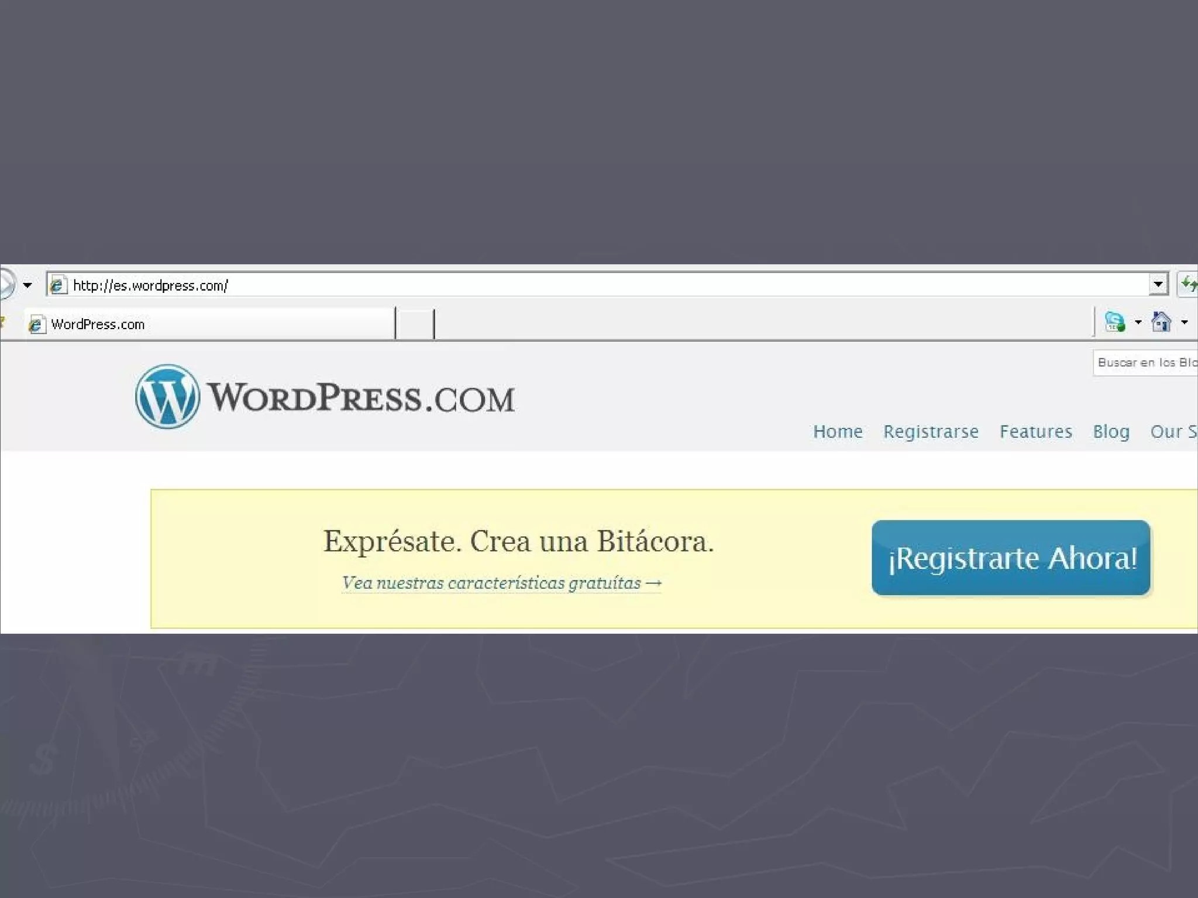Go to the Registrarse navigation link
Screen dimensions: 1198x898
tap(931, 431)
